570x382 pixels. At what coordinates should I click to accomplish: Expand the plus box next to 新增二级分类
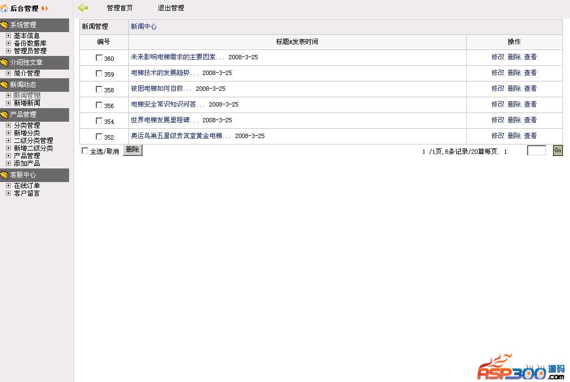point(8,148)
